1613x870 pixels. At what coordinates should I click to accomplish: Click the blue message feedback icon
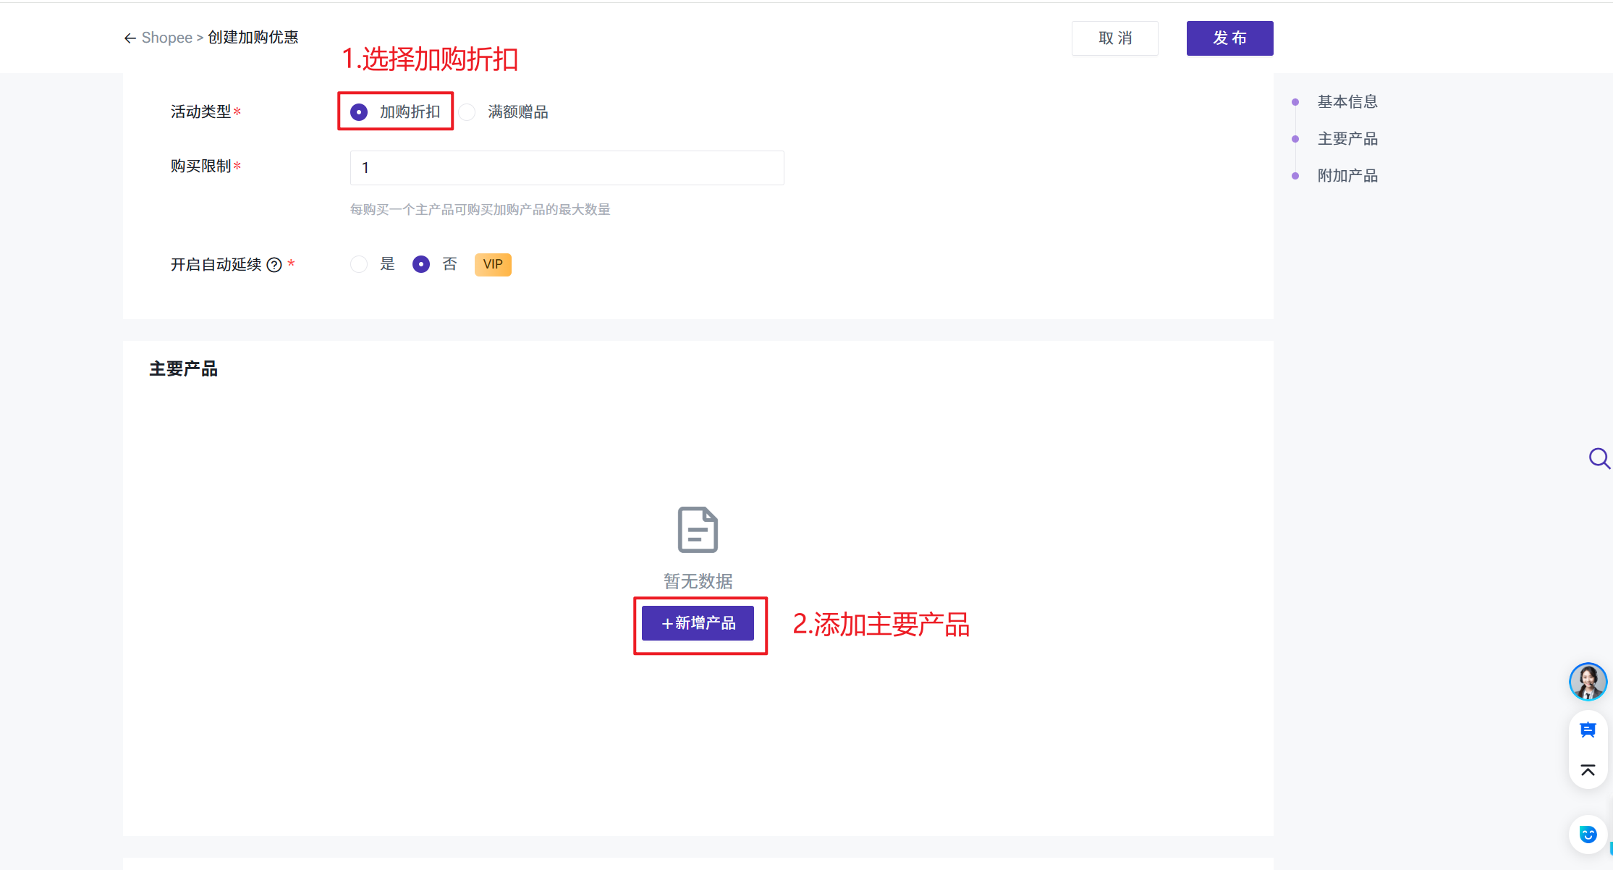click(1588, 730)
